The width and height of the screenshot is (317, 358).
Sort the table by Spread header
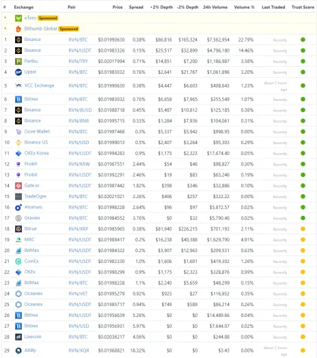(136, 7)
